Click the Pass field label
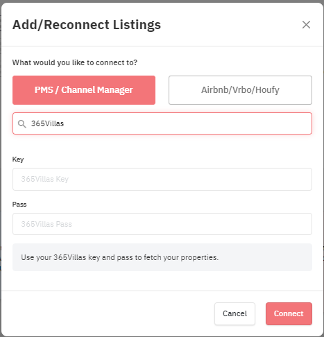Viewport: 324px width, 337px height. tap(19, 205)
